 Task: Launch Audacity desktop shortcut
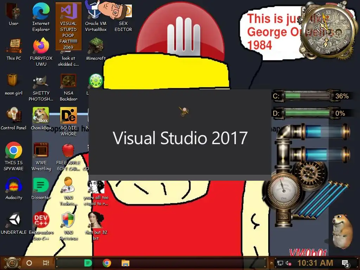14,188
